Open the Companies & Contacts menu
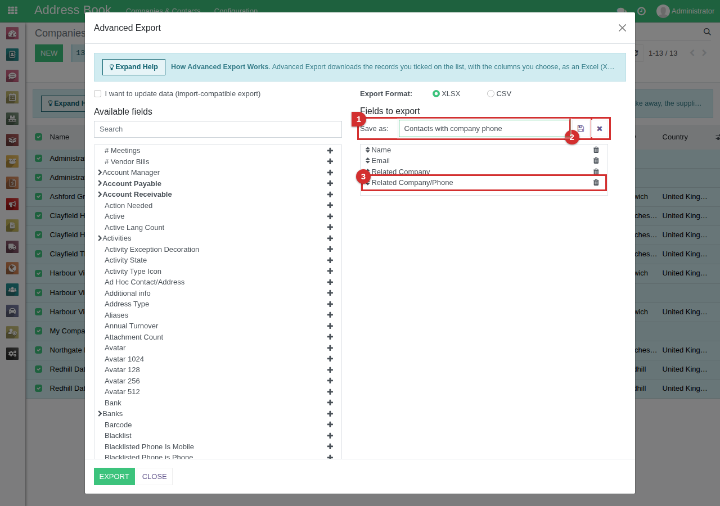 coord(163,11)
